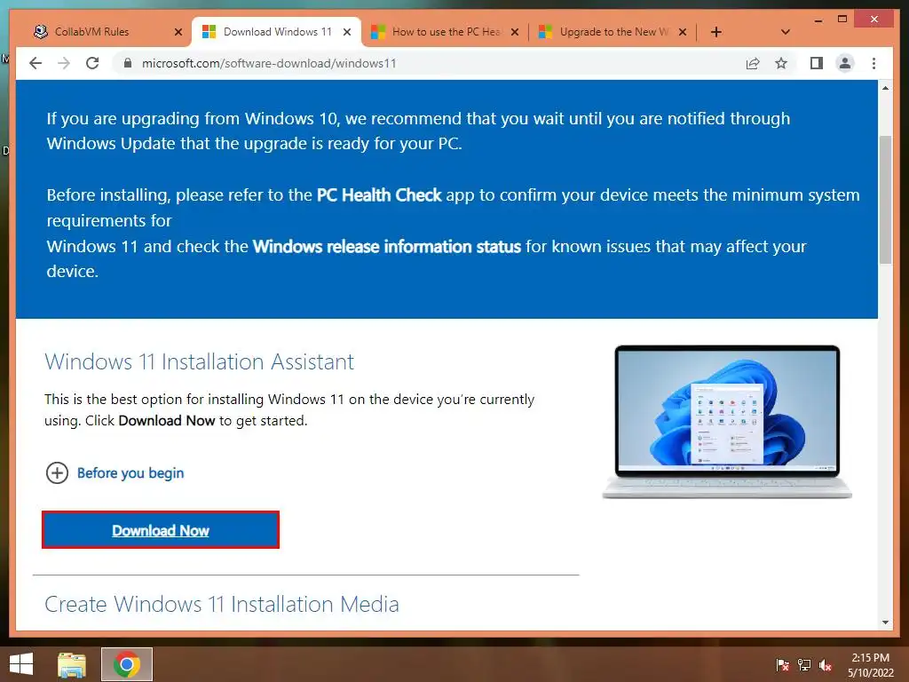This screenshot has width=909, height=682.
Task: Open the network tray icon
Action: click(x=804, y=665)
